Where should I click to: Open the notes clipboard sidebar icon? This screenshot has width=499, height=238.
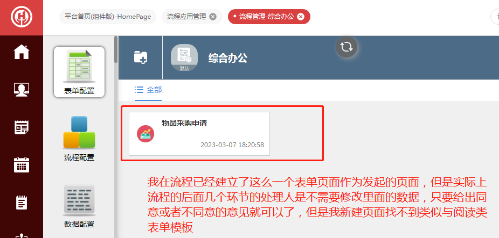click(x=22, y=203)
